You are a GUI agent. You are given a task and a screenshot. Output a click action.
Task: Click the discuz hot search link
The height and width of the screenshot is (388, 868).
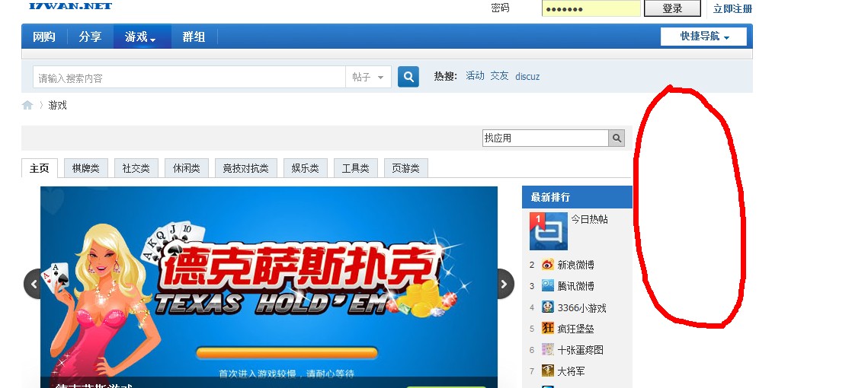527,76
